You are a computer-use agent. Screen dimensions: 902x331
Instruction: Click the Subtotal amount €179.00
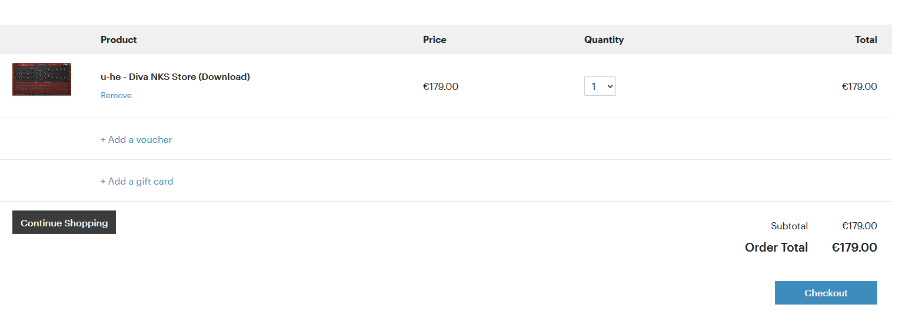click(x=859, y=226)
